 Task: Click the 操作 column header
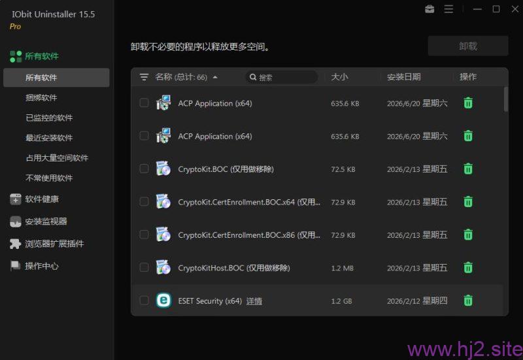tap(468, 77)
